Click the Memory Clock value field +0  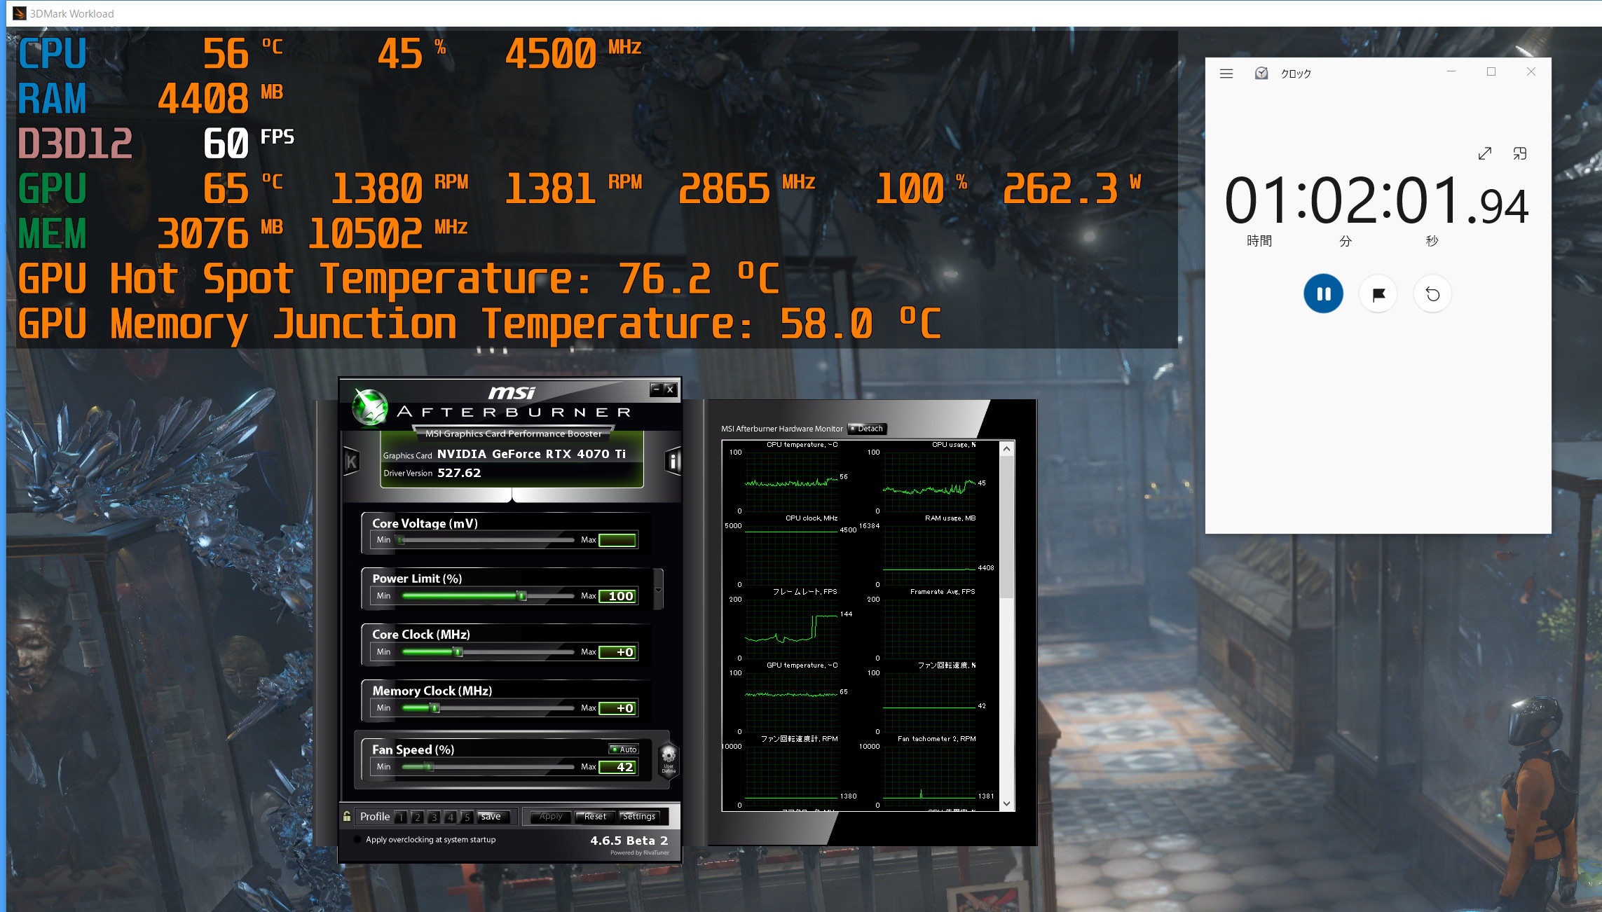[617, 708]
